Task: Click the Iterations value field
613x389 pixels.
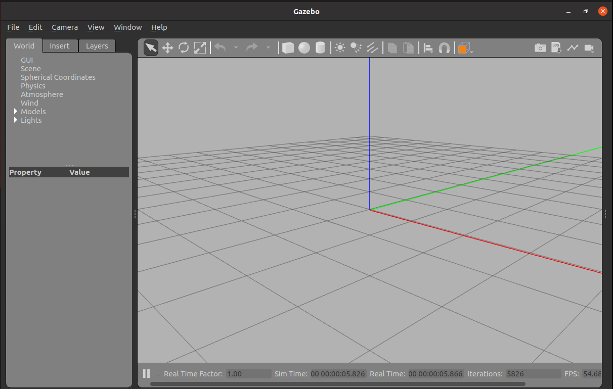Action: click(533, 374)
